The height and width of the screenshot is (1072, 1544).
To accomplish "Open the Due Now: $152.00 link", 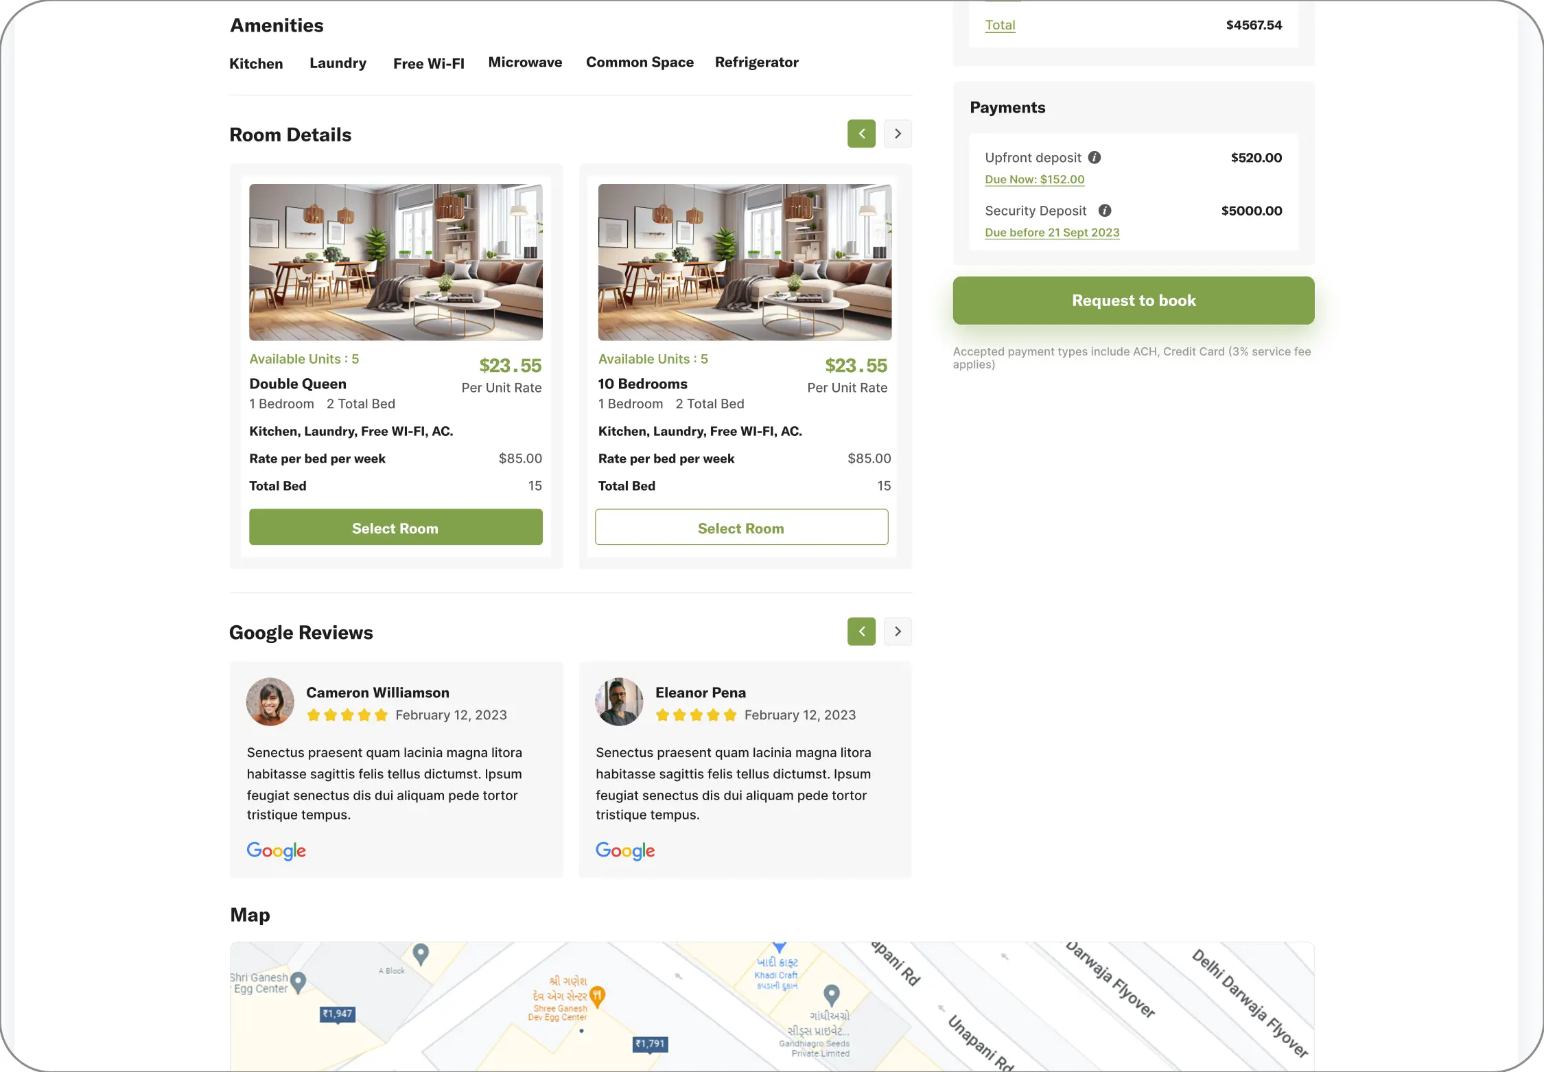I will pyautogui.click(x=1035, y=179).
